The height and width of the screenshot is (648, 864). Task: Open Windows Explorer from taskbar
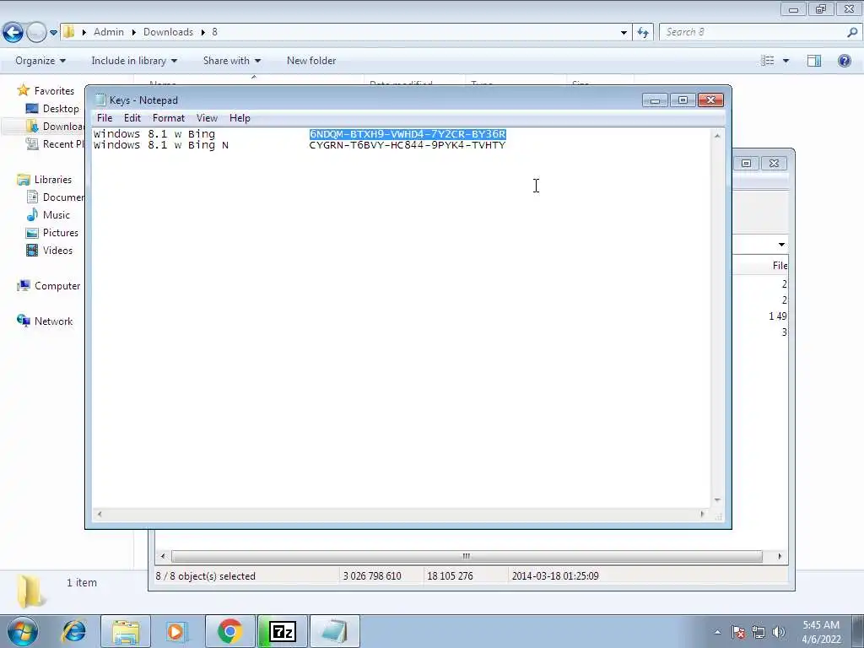click(x=126, y=631)
